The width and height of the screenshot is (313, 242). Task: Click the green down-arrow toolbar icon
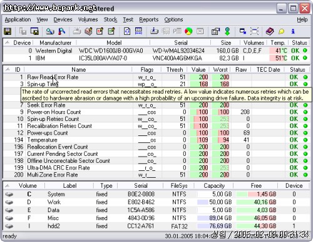(227, 31)
